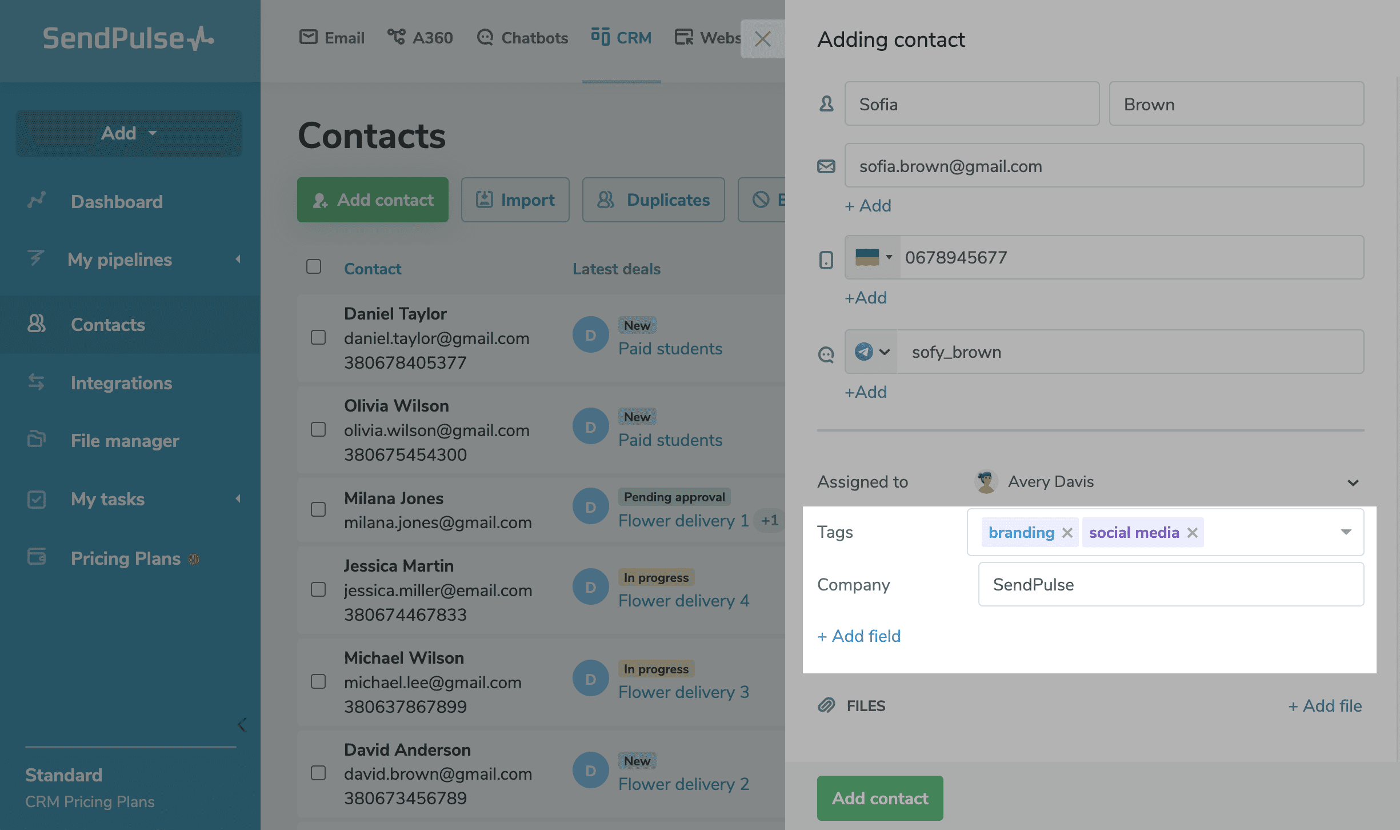
Task: Toggle the select-all contacts checkbox
Action: [314, 266]
